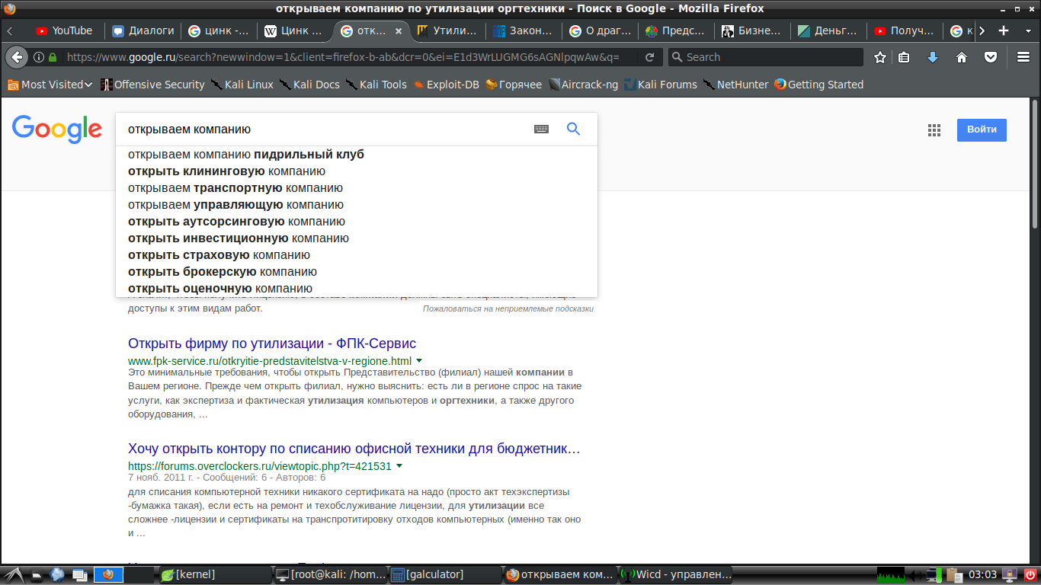Expand the Most Visited bookmarks dropdown
Image resolution: width=1041 pixels, height=585 pixels.
click(x=50, y=85)
